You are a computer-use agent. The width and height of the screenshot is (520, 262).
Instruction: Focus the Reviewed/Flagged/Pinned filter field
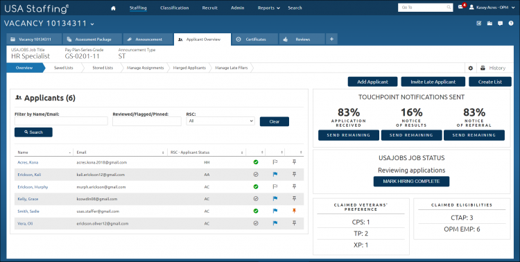(x=146, y=121)
